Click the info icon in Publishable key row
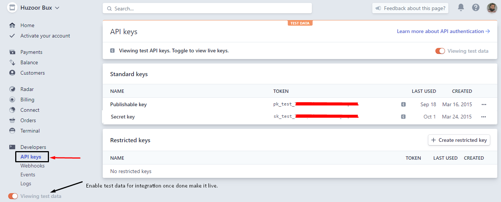The width and height of the screenshot is (501, 202). pos(403,104)
